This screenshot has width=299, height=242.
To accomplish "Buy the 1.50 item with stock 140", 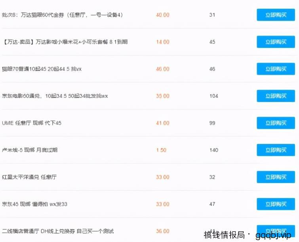I will 276,150.
